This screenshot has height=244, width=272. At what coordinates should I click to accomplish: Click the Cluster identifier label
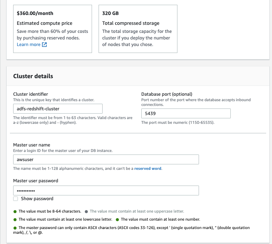pos(31,94)
